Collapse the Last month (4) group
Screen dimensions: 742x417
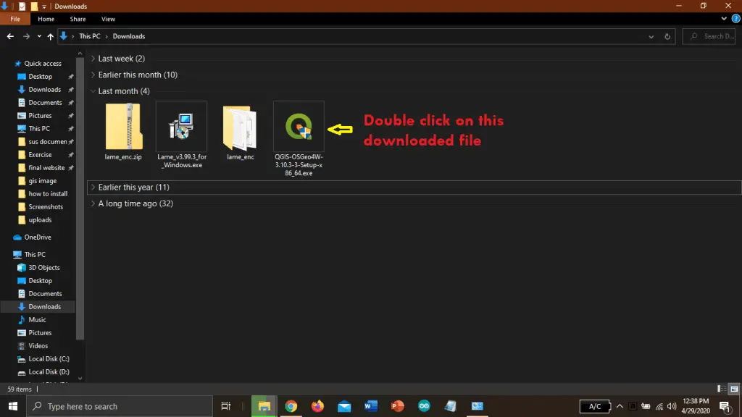pos(93,90)
